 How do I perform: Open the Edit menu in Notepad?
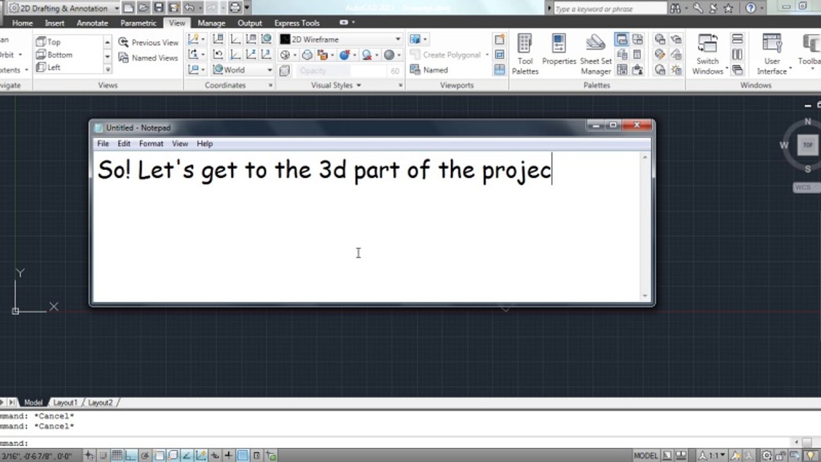(x=124, y=144)
